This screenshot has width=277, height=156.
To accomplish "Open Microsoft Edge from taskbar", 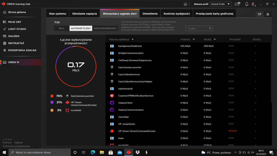I will click(x=93, y=152).
